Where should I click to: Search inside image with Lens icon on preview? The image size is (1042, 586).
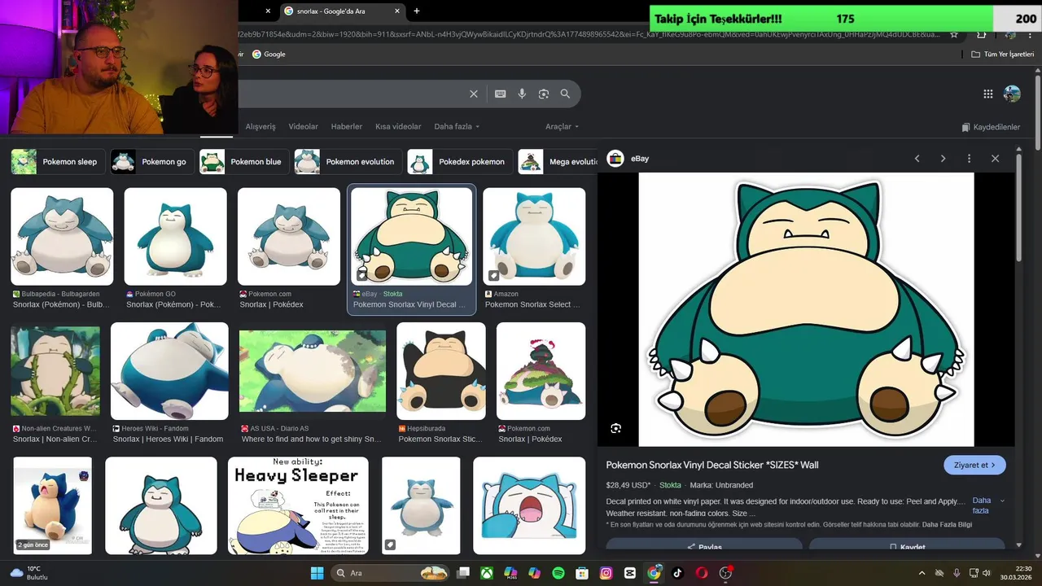616,428
